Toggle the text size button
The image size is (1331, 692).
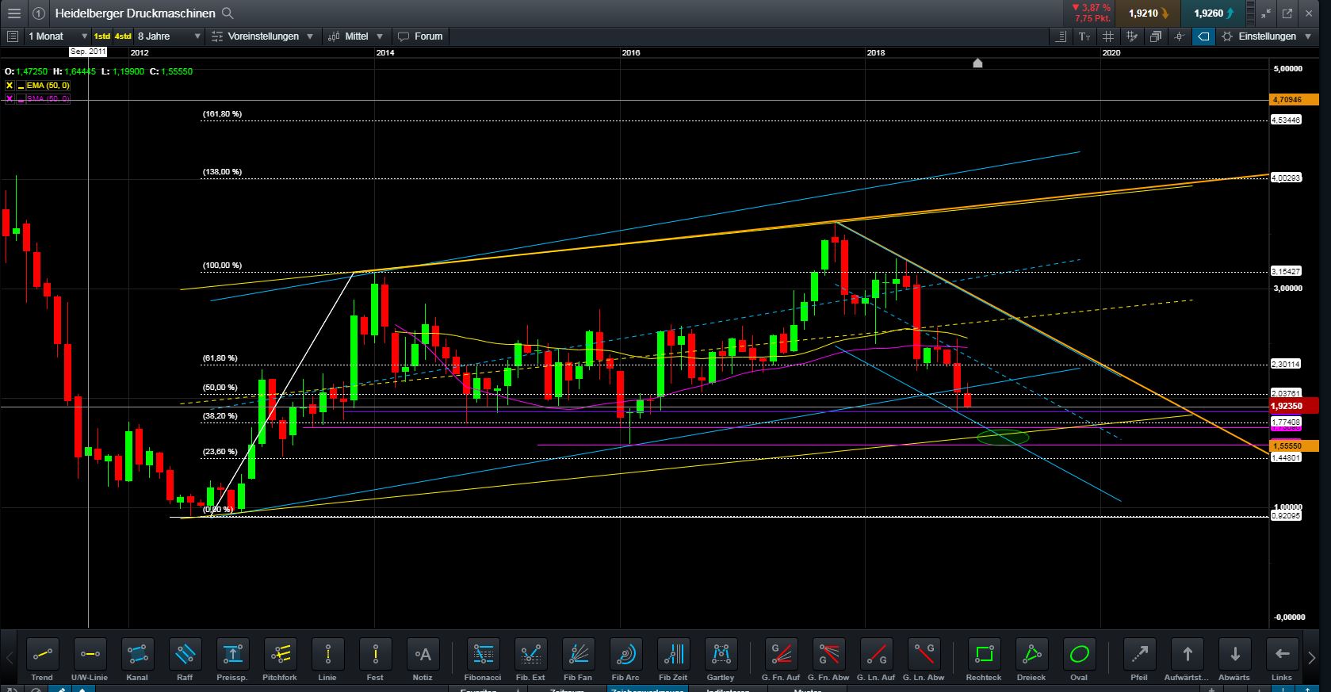[x=1084, y=36]
